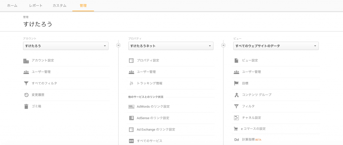The image size is (343, 145).
Task: Switch to the レポート tab
Action: 36,6
